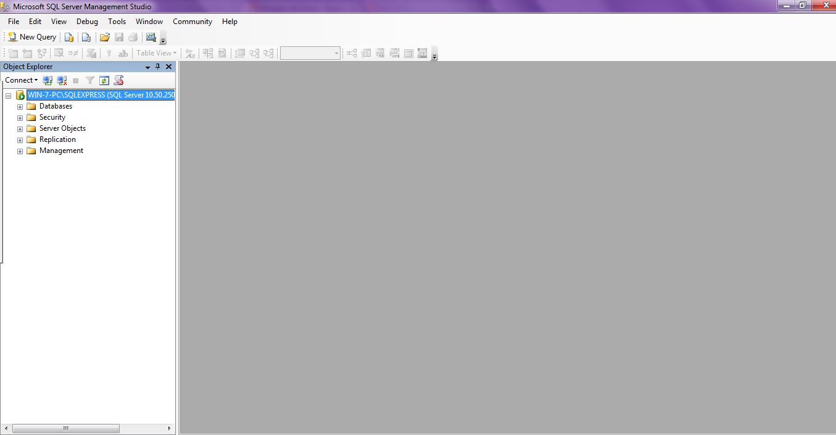Toggle Auto Hide pin on Object Explorer

pyautogui.click(x=158, y=67)
